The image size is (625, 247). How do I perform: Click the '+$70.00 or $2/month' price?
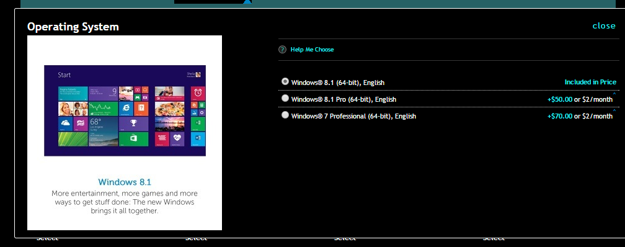point(580,116)
